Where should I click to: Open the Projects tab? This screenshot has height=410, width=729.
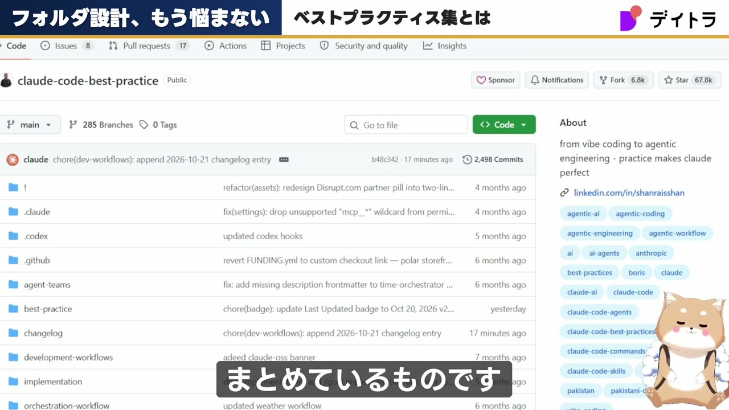pyautogui.click(x=283, y=46)
